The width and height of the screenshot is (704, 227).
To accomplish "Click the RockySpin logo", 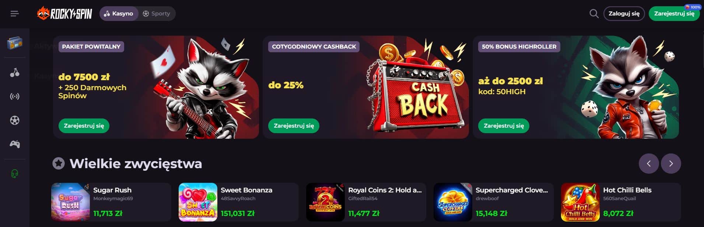I will click(64, 14).
